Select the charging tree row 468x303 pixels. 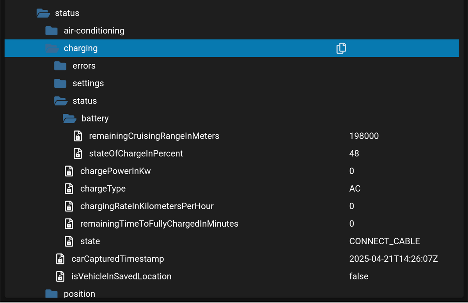pyautogui.click(x=81, y=48)
